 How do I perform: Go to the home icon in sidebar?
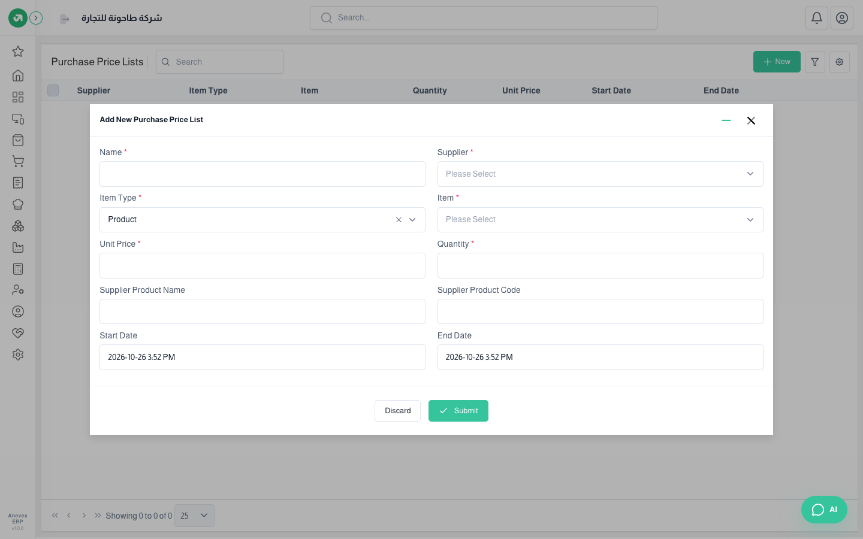[x=18, y=75]
